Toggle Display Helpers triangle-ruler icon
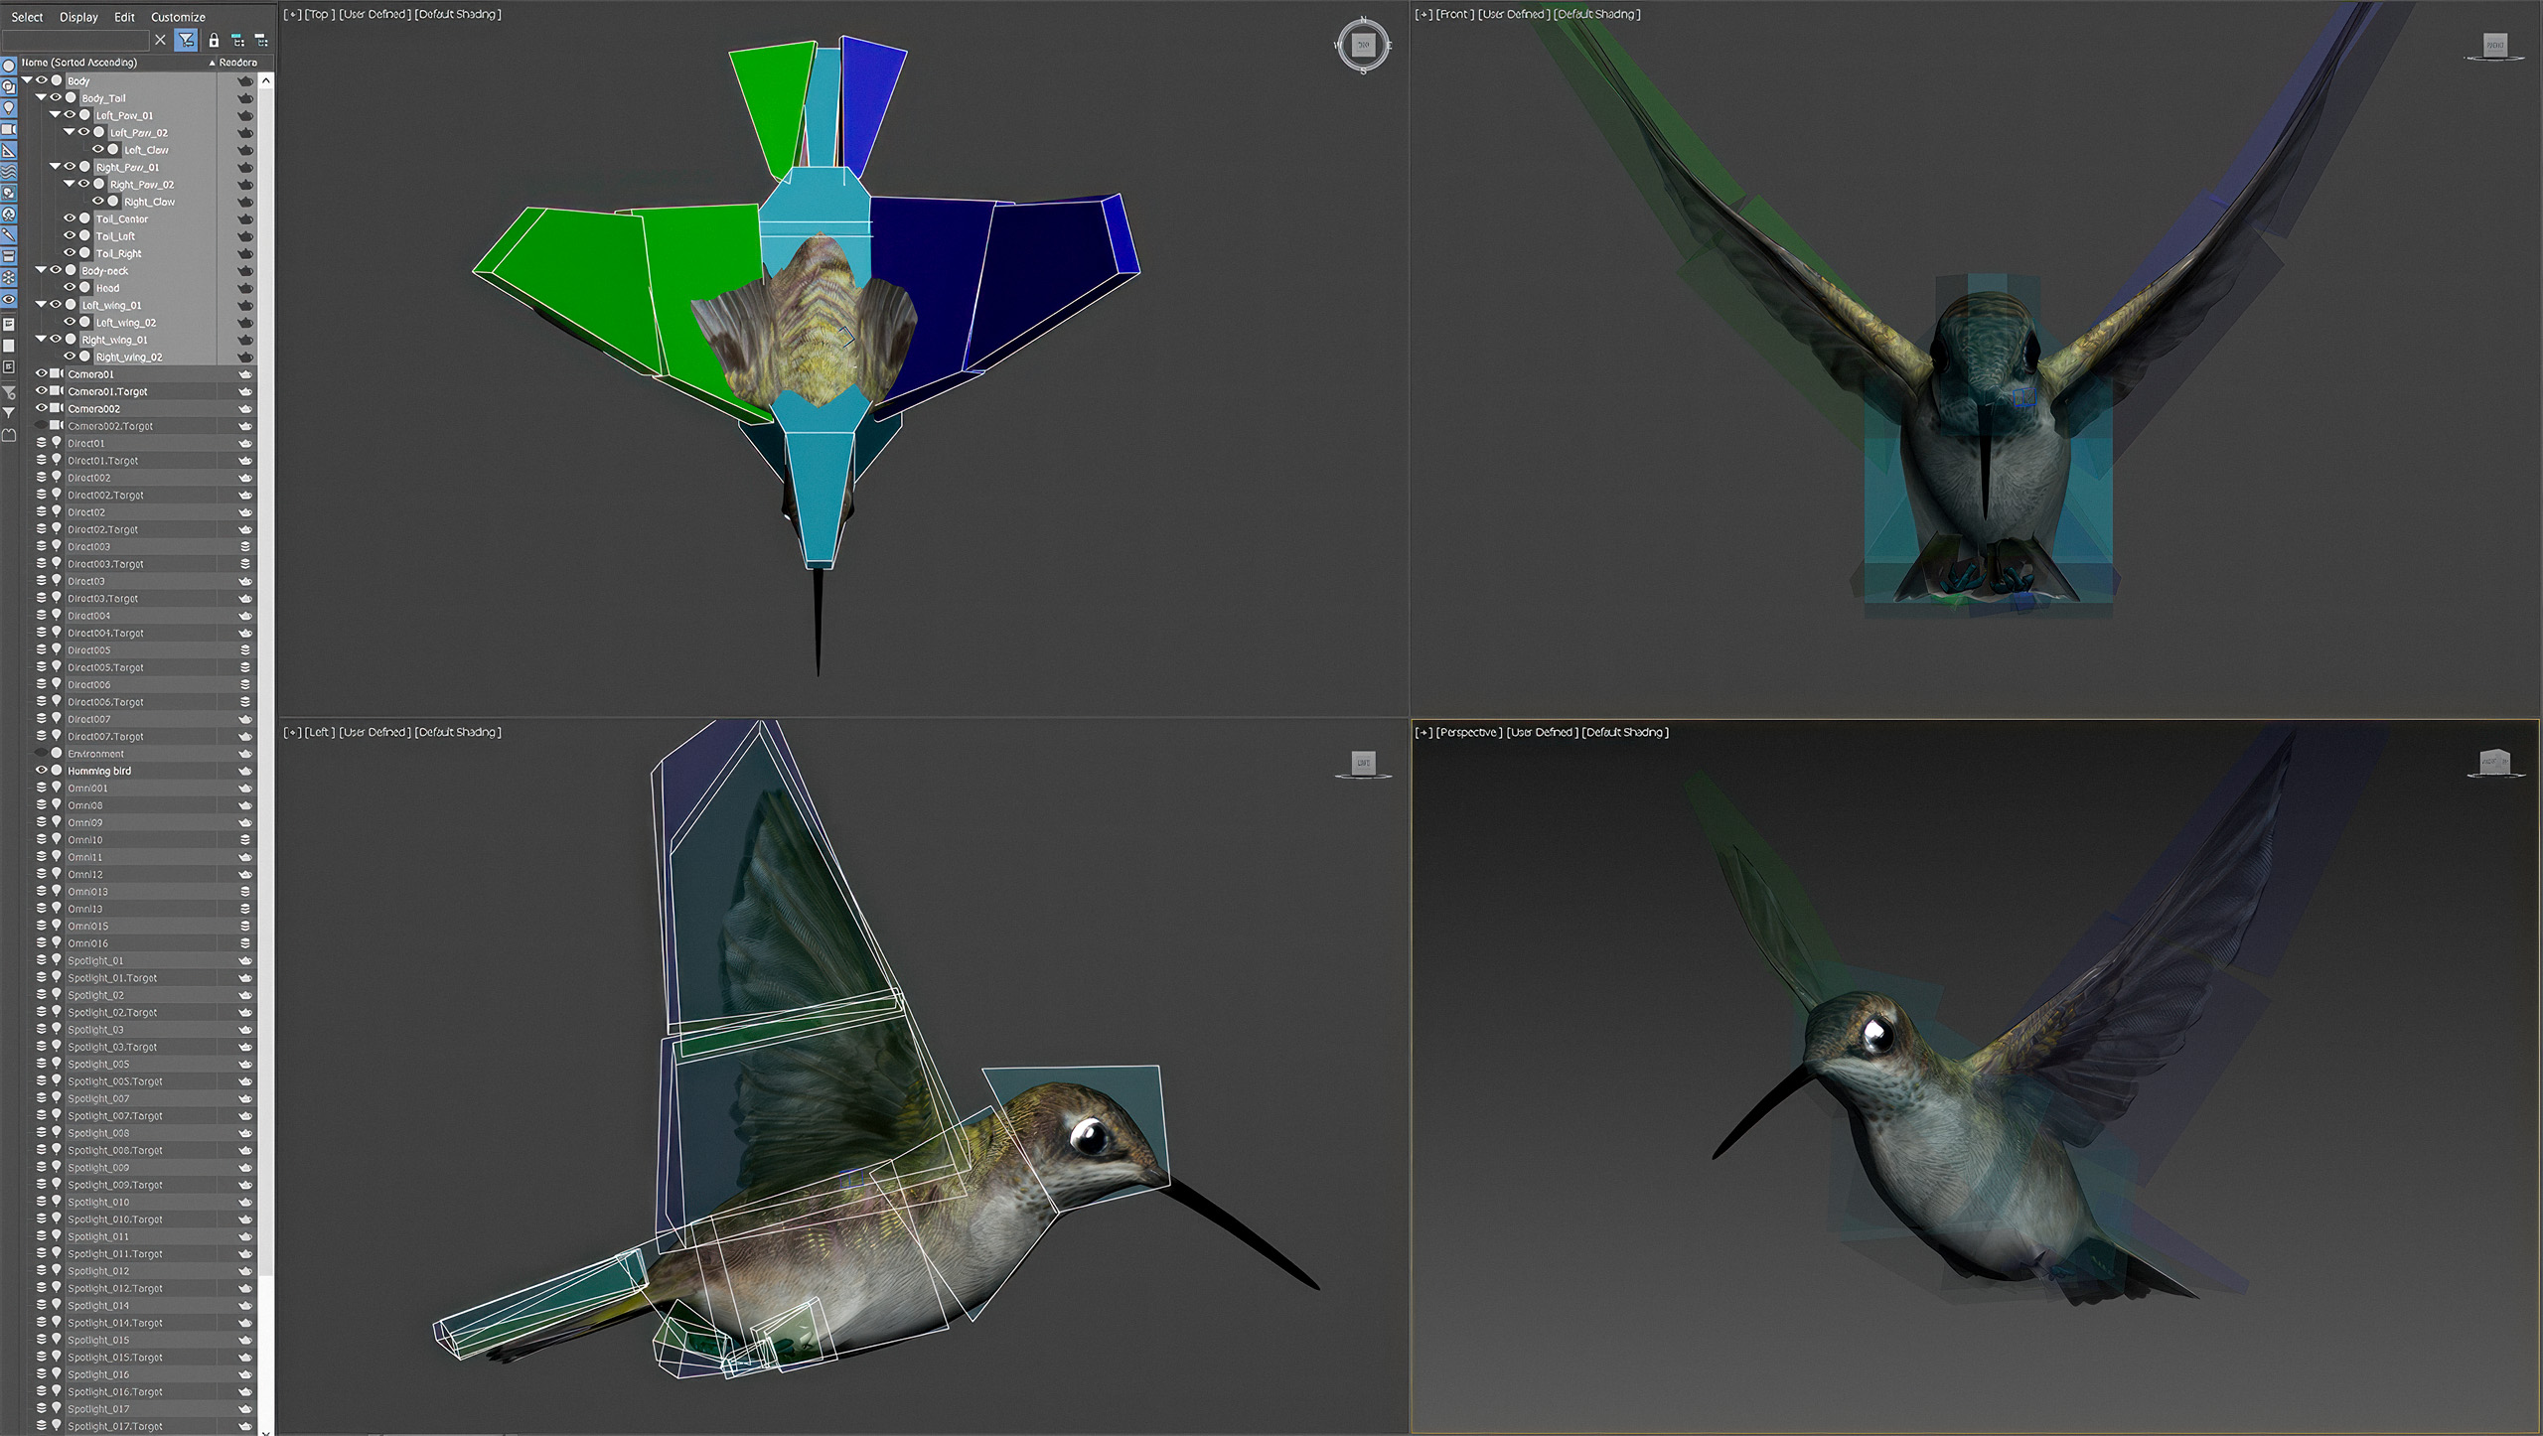The height and width of the screenshot is (1436, 2543). [x=9, y=151]
